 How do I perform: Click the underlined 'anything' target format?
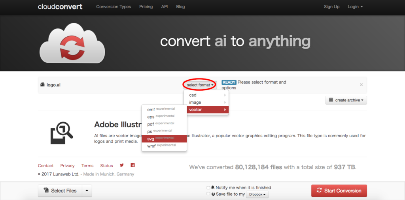279,41
